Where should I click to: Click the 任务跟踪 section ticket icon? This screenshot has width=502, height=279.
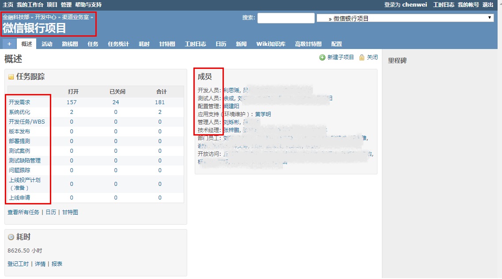tap(11, 77)
